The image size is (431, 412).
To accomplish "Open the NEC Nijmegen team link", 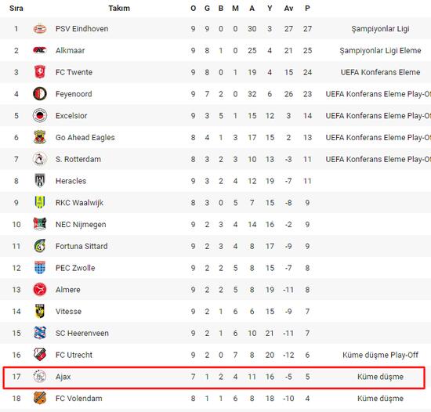I will pos(81,224).
